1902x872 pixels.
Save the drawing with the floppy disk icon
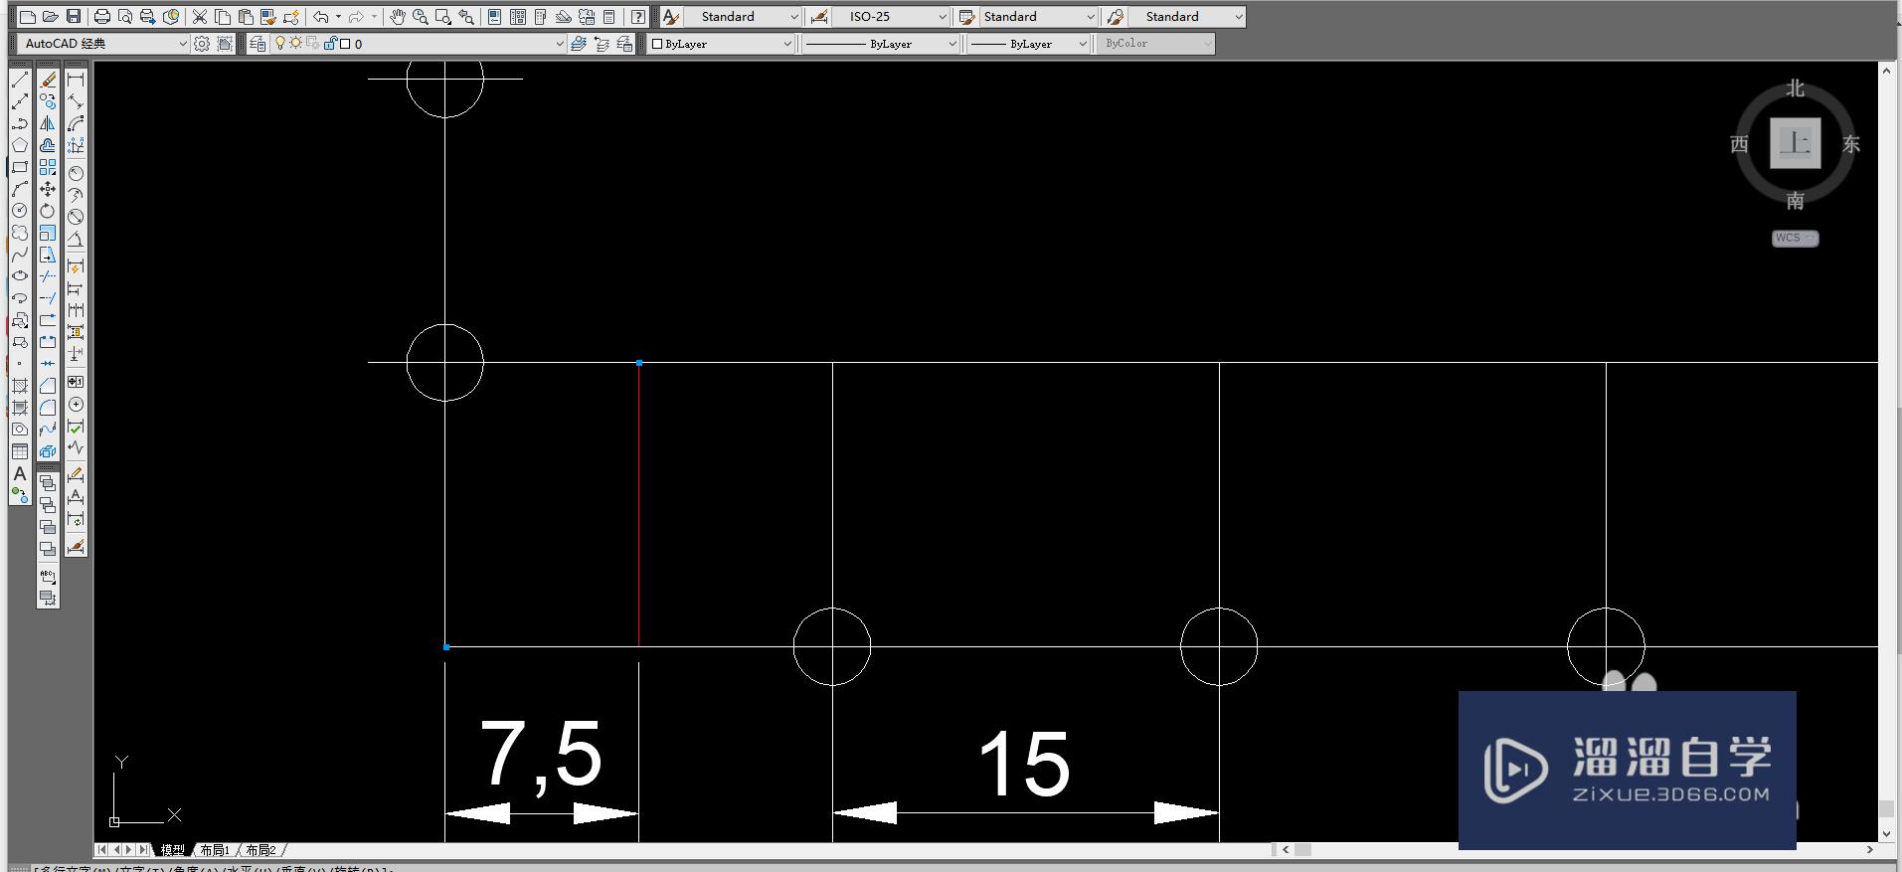click(x=74, y=17)
